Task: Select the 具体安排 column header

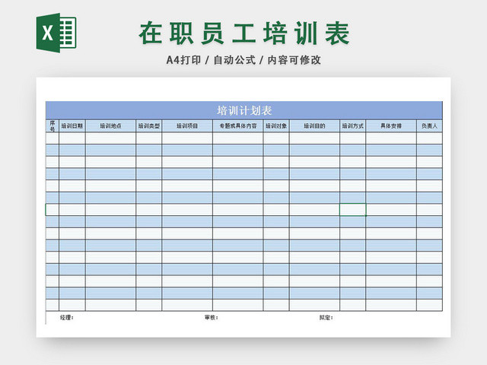Action: pos(391,126)
